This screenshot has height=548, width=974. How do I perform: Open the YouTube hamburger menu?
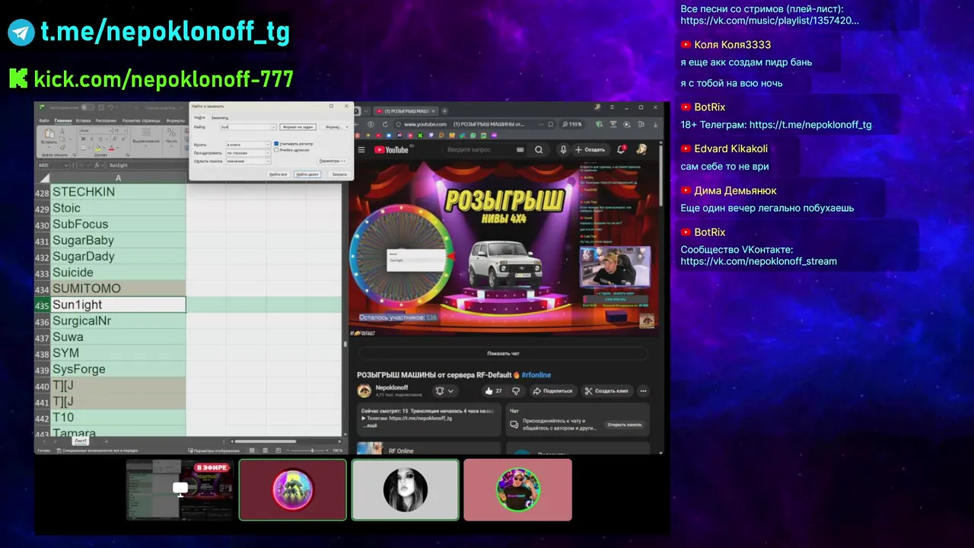(361, 150)
